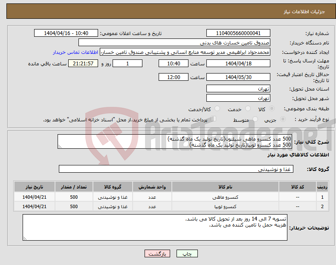This screenshot has height=265, width=336.
Task: Click the announcement date field 1404/04/16 - 10:40
Action: (66, 33)
